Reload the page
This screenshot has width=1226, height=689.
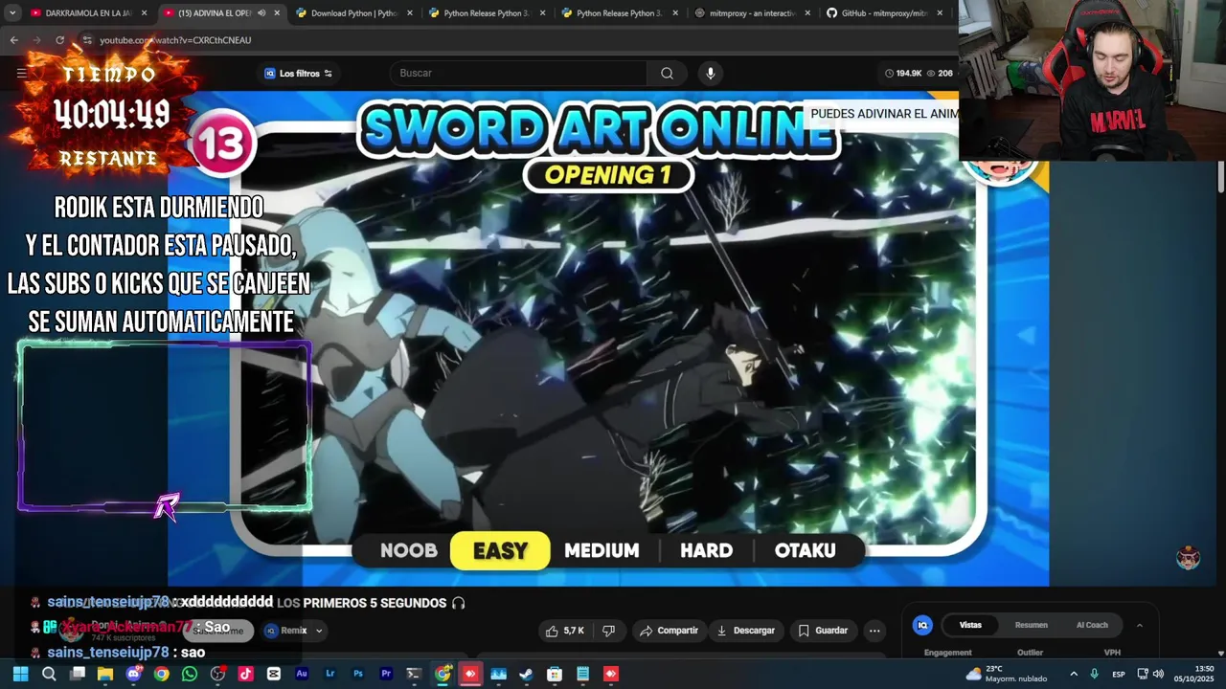pos(59,40)
